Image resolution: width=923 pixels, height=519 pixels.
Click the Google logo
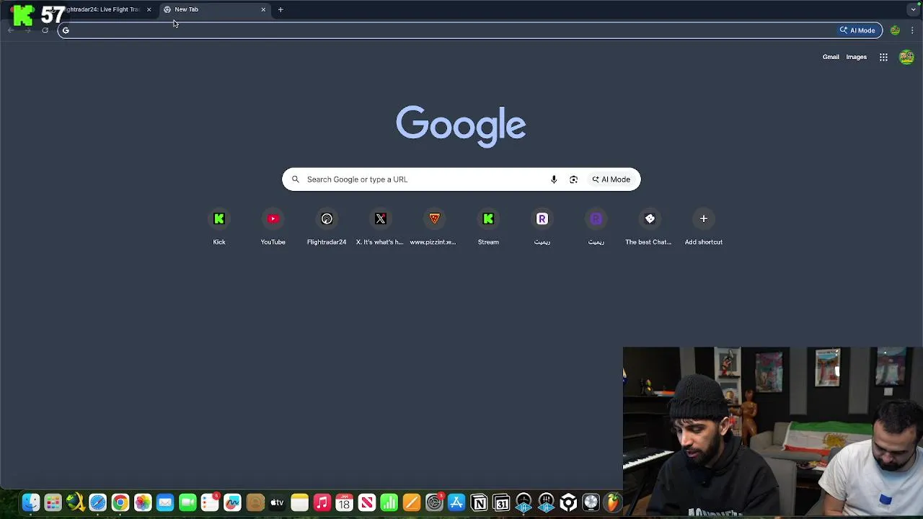(x=461, y=125)
